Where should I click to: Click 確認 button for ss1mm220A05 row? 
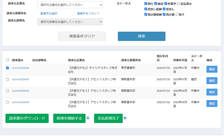pyautogui.click(x=212, y=81)
